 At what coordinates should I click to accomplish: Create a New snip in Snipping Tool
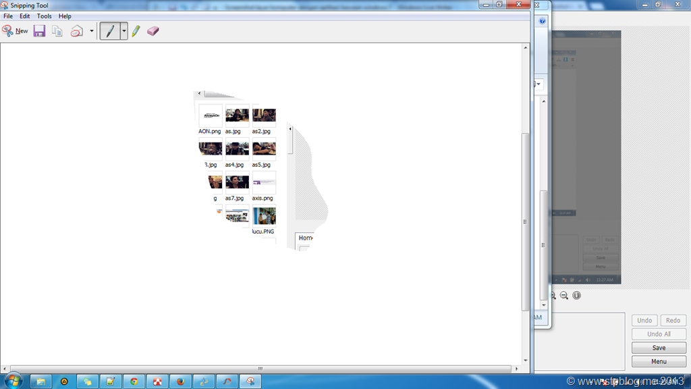[15, 31]
